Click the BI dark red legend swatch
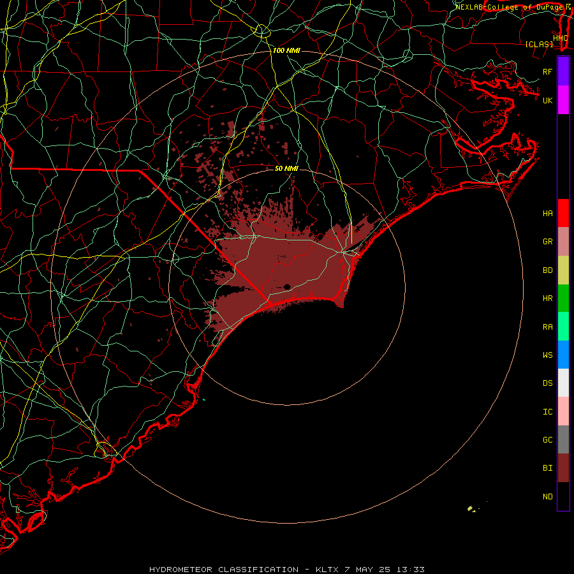 click(x=563, y=468)
